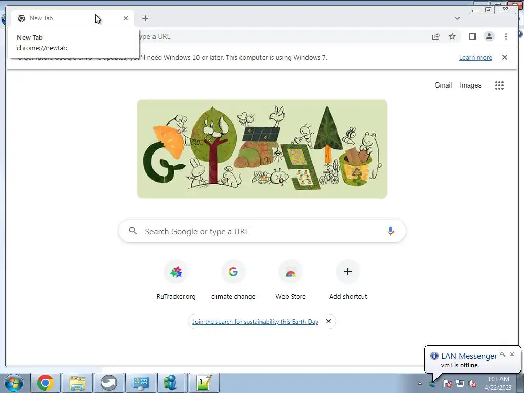
Task: Open LAN Messenger balloon options wrench
Action: [503, 354]
